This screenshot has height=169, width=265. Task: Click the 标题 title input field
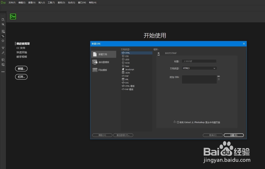pos(199,61)
